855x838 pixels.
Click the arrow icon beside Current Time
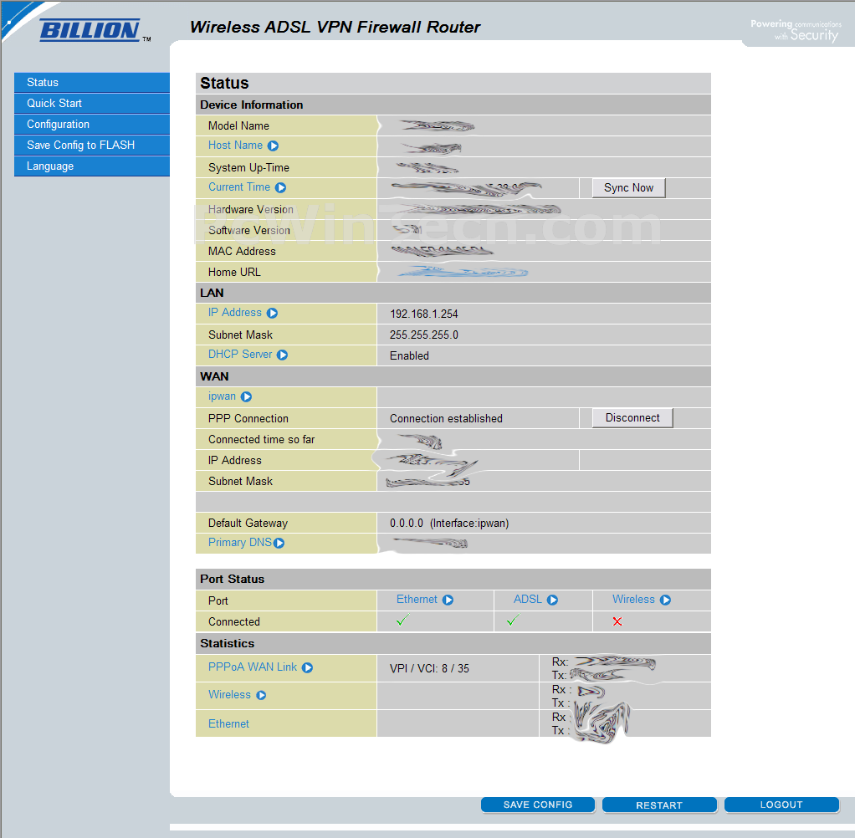point(280,187)
